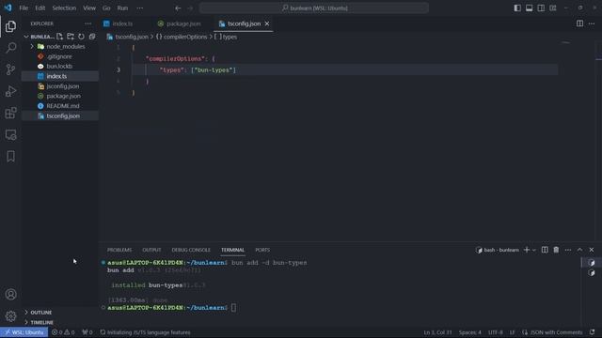The image size is (602, 338).
Task: Open terminal panel more actions
Action: [568, 250]
